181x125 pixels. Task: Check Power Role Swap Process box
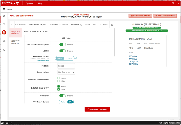coord(59,78)
